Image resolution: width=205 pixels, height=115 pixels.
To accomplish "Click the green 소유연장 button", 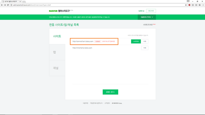I will coord(136,42).
